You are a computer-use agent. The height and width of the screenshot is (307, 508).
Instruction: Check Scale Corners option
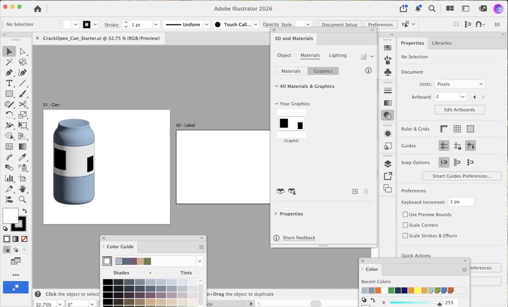[405, 225]
